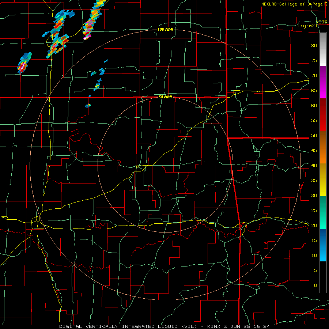
Task: Click the '35' value on the VIL scale
Action: 314,181
